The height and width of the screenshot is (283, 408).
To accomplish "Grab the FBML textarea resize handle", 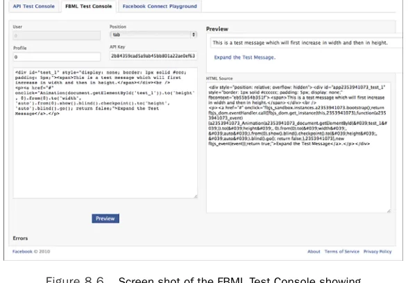I will coord(196,196).
